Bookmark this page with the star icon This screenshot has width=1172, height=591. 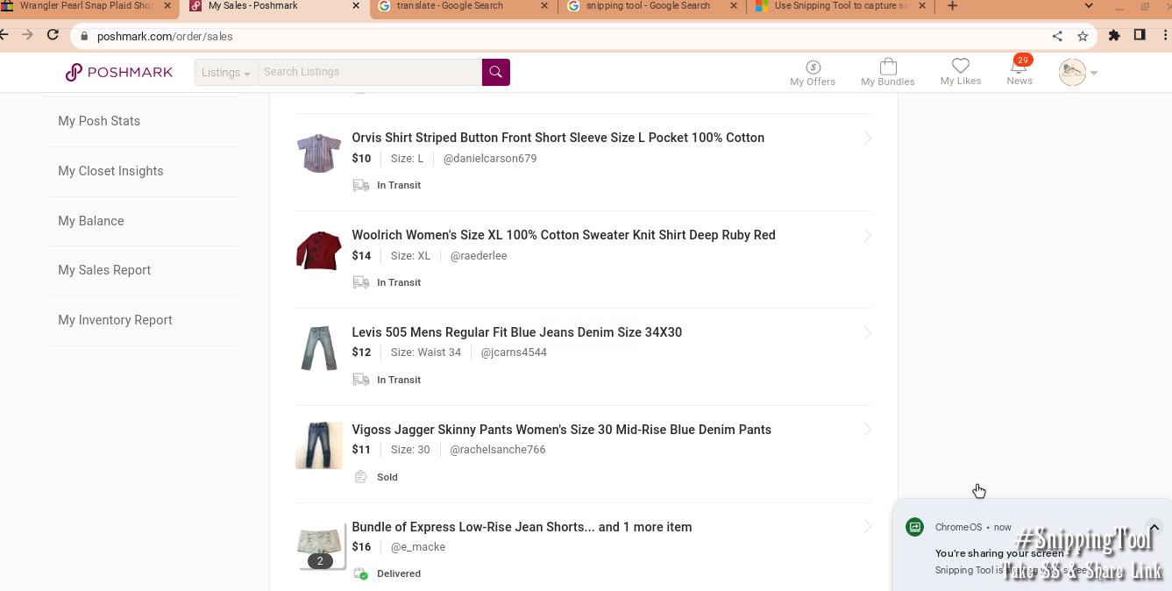click(x=1083, y=36)
